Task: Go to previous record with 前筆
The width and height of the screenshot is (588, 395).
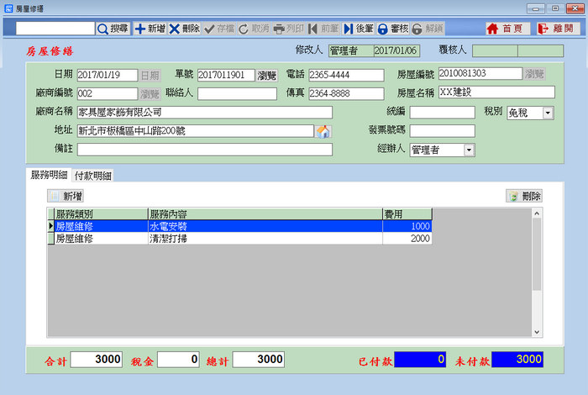Action: (x=323, y=29)
